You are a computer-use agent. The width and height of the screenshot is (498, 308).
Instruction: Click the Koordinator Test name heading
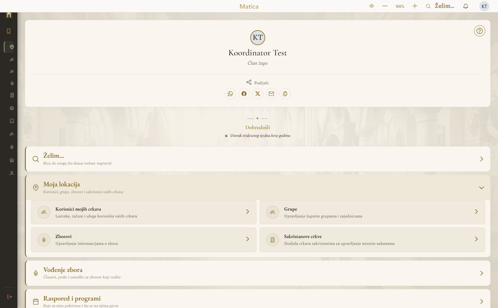click(258, 53)
